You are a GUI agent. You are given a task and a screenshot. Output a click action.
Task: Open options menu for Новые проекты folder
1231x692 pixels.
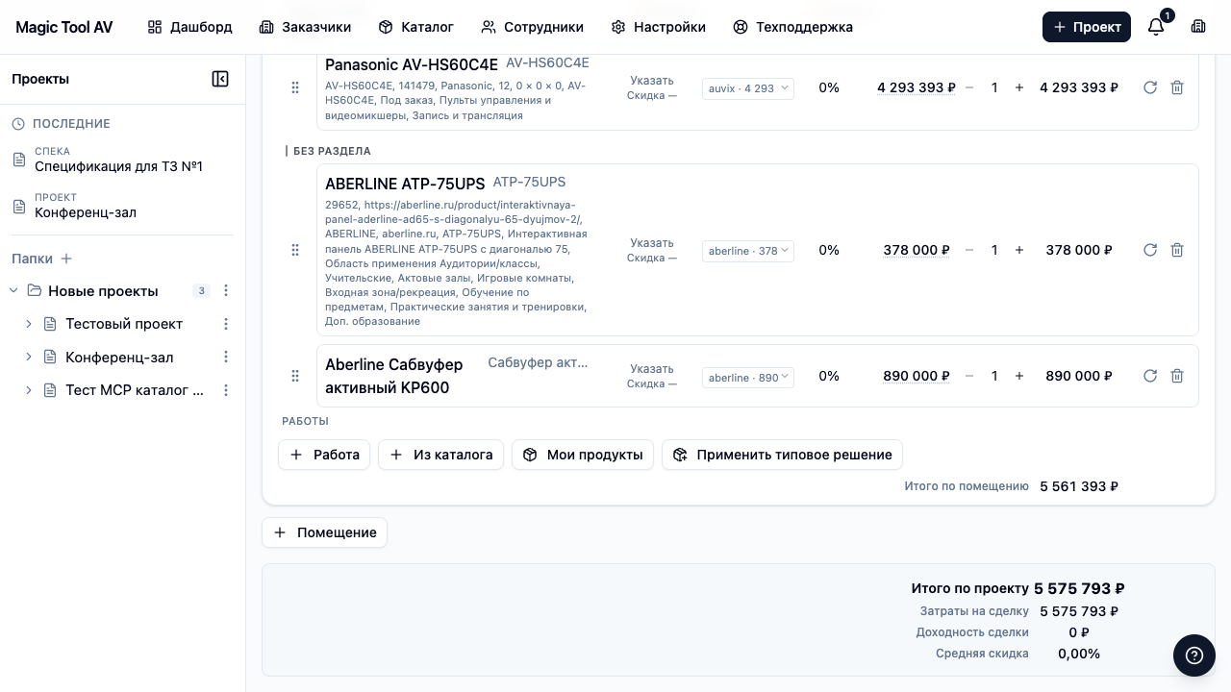pyautogui.click(x=226, y=291)
